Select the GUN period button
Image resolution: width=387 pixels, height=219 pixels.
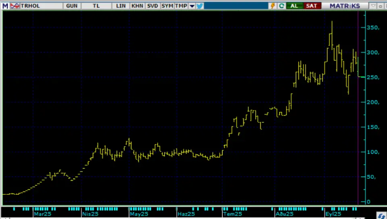(72, 6)
